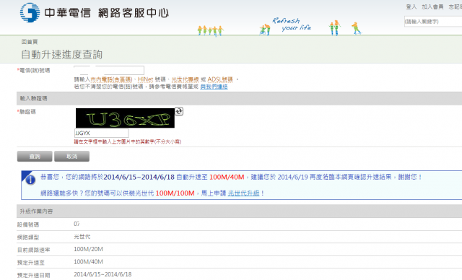Click the 光世代 network type value

(82, 237)
